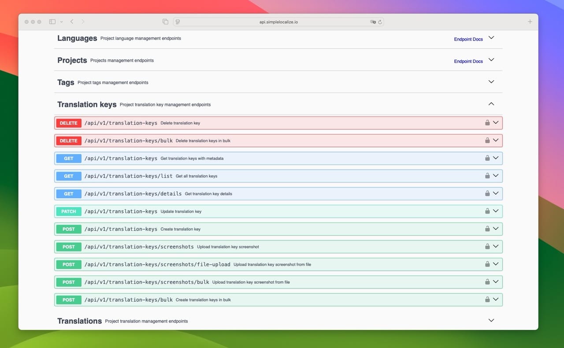Open Endpoint Docs link for Languages
Image resolution: width=564 pixels, height=348 pixels.
pos(468,39)
